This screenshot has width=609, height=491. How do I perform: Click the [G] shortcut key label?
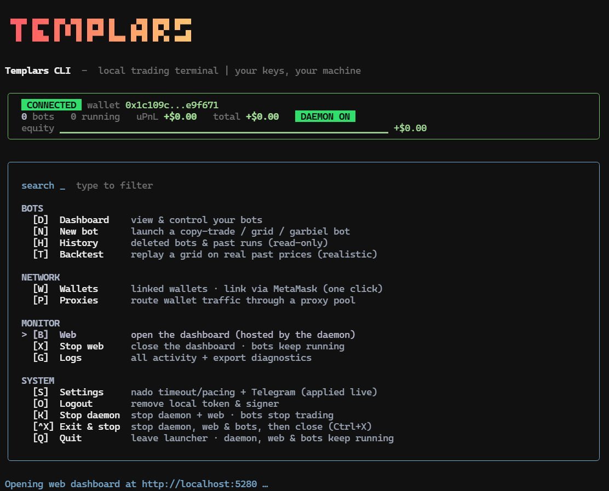[x=41, y=358]
